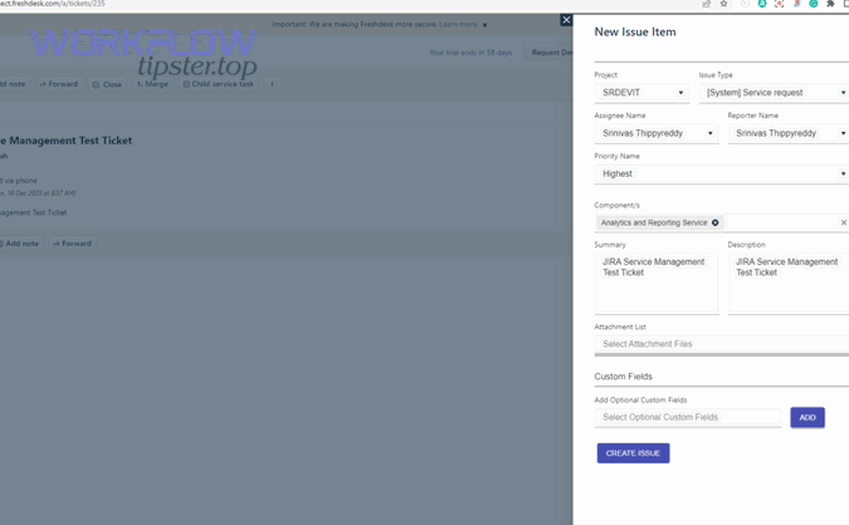Open Select Attachment Files field

click(722, 344)
